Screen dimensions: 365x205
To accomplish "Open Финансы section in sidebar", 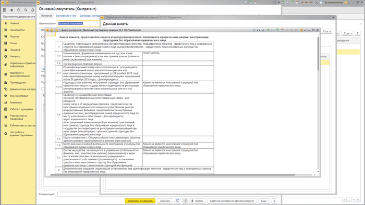I will (15, 56).
